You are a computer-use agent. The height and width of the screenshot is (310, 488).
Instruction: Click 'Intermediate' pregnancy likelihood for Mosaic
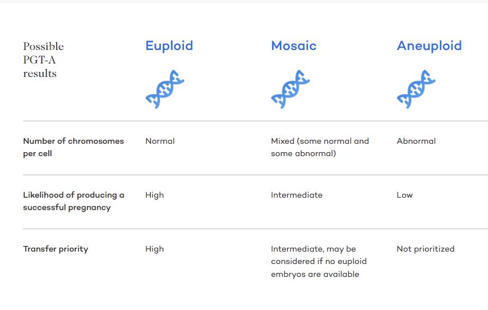(297, 195)
